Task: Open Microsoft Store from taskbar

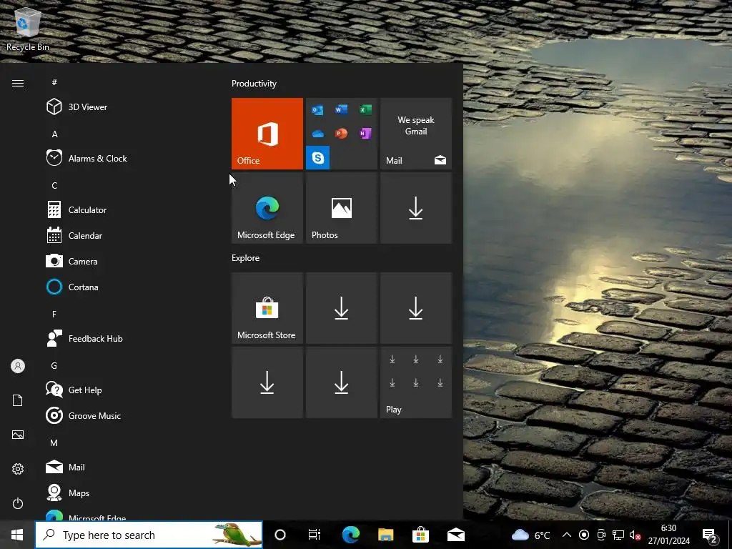Action: (420, 535)
